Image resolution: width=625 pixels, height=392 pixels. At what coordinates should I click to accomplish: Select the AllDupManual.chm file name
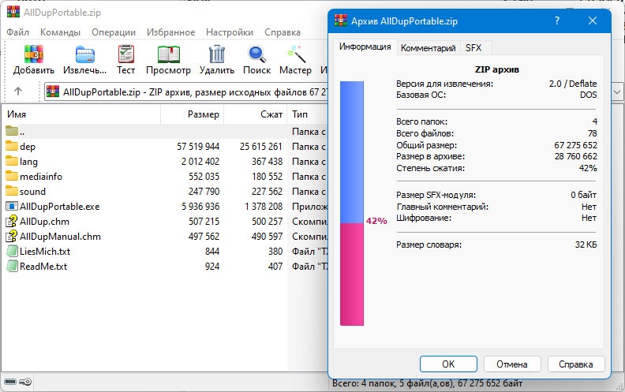(x=60, y=237)
